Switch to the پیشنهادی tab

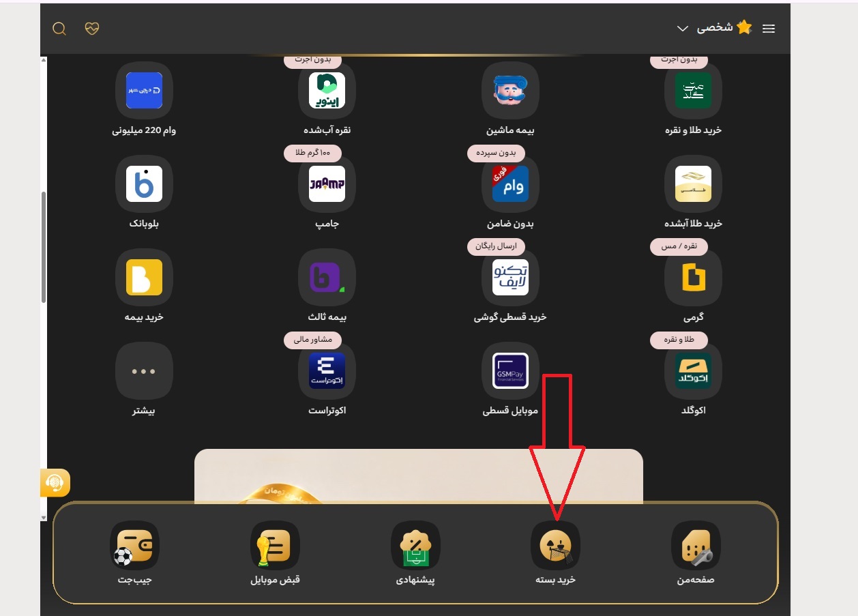click(415, 553)
